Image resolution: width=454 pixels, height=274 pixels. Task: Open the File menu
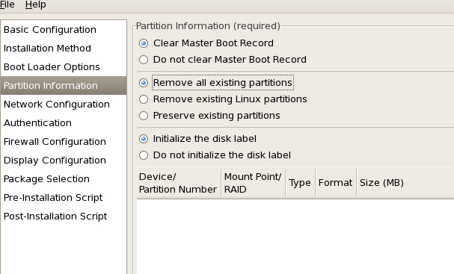pos(7,4)
